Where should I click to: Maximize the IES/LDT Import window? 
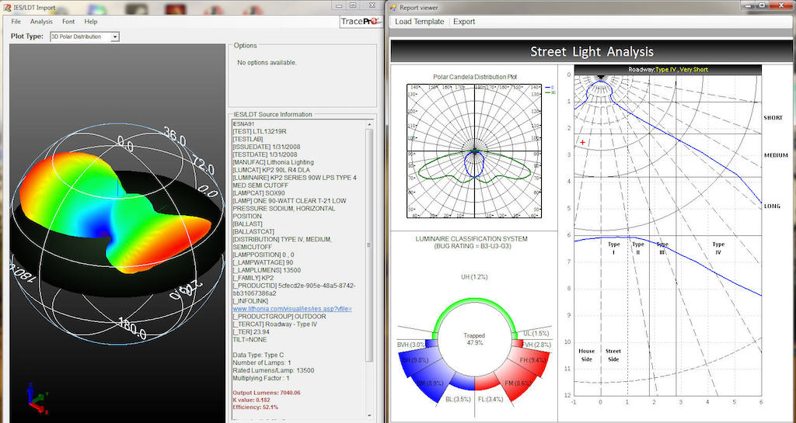coord(351,5)
